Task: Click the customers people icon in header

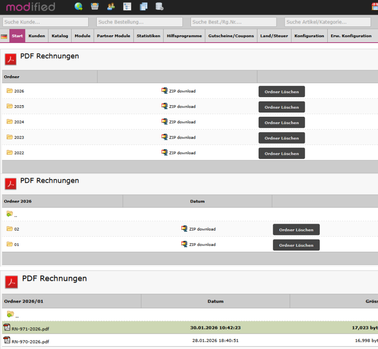Action: [x=111, y=6]
